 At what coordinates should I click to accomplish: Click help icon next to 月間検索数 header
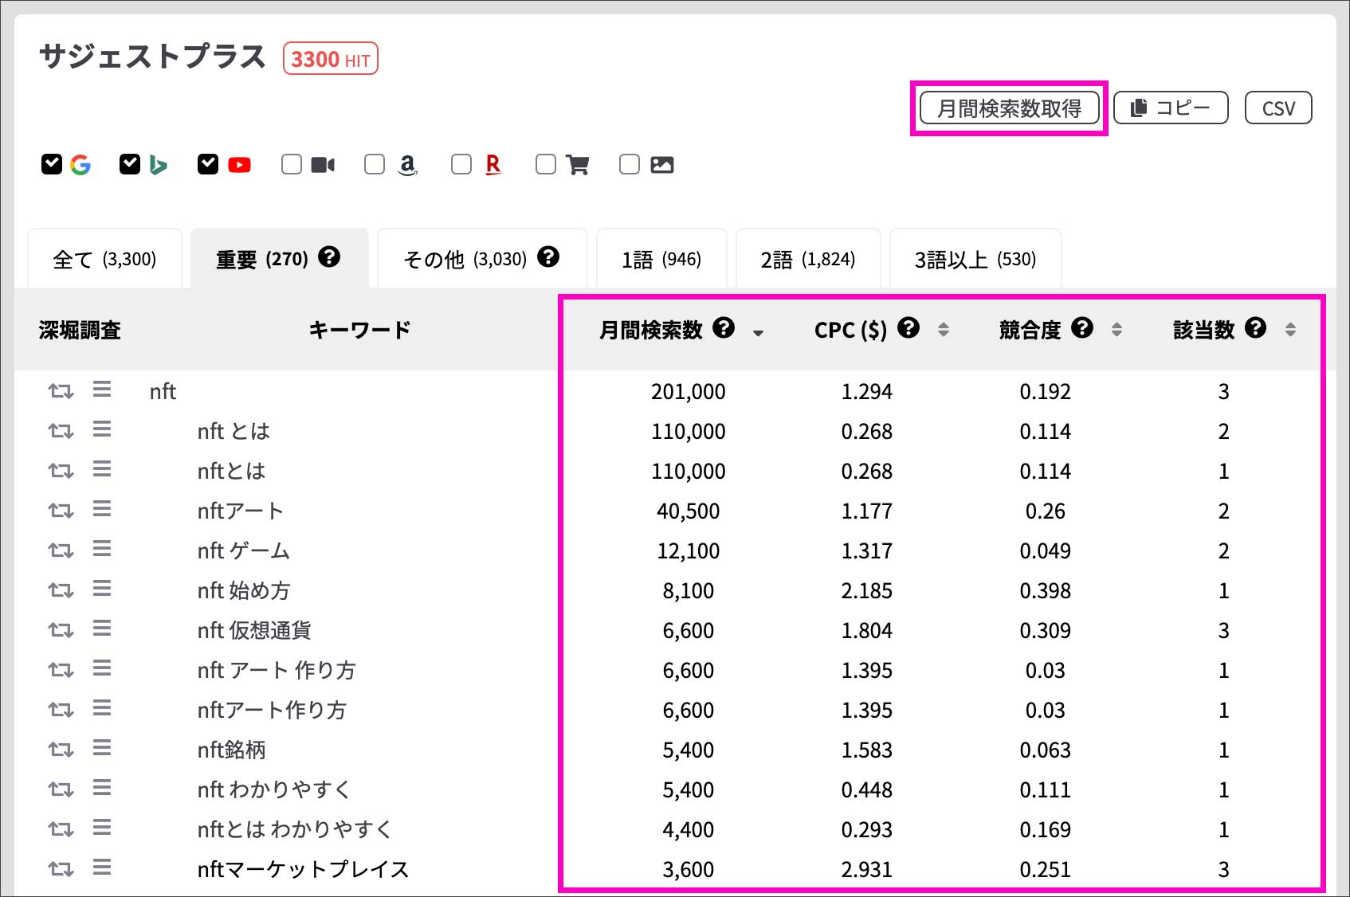tap(724, 328)
